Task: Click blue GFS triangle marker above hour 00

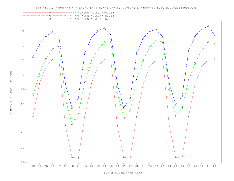Action: click(x=33, y=57)
